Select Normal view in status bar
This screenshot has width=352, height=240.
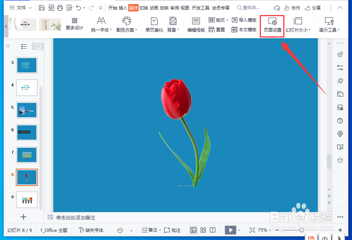coord(193,230)
